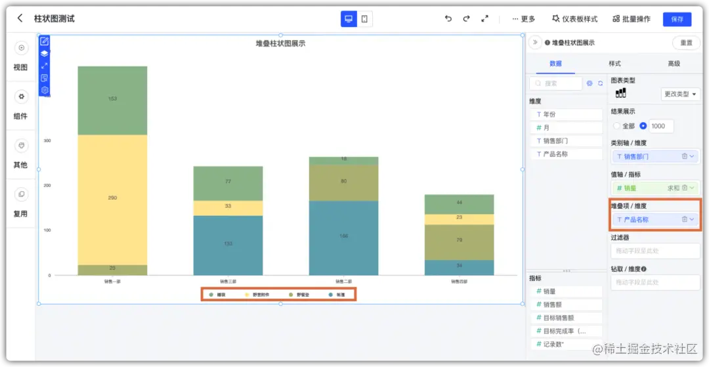The image size is (709, 367).
Task: Toggle the olive 野餐垫 legend item
Action: tap(299, 295)
